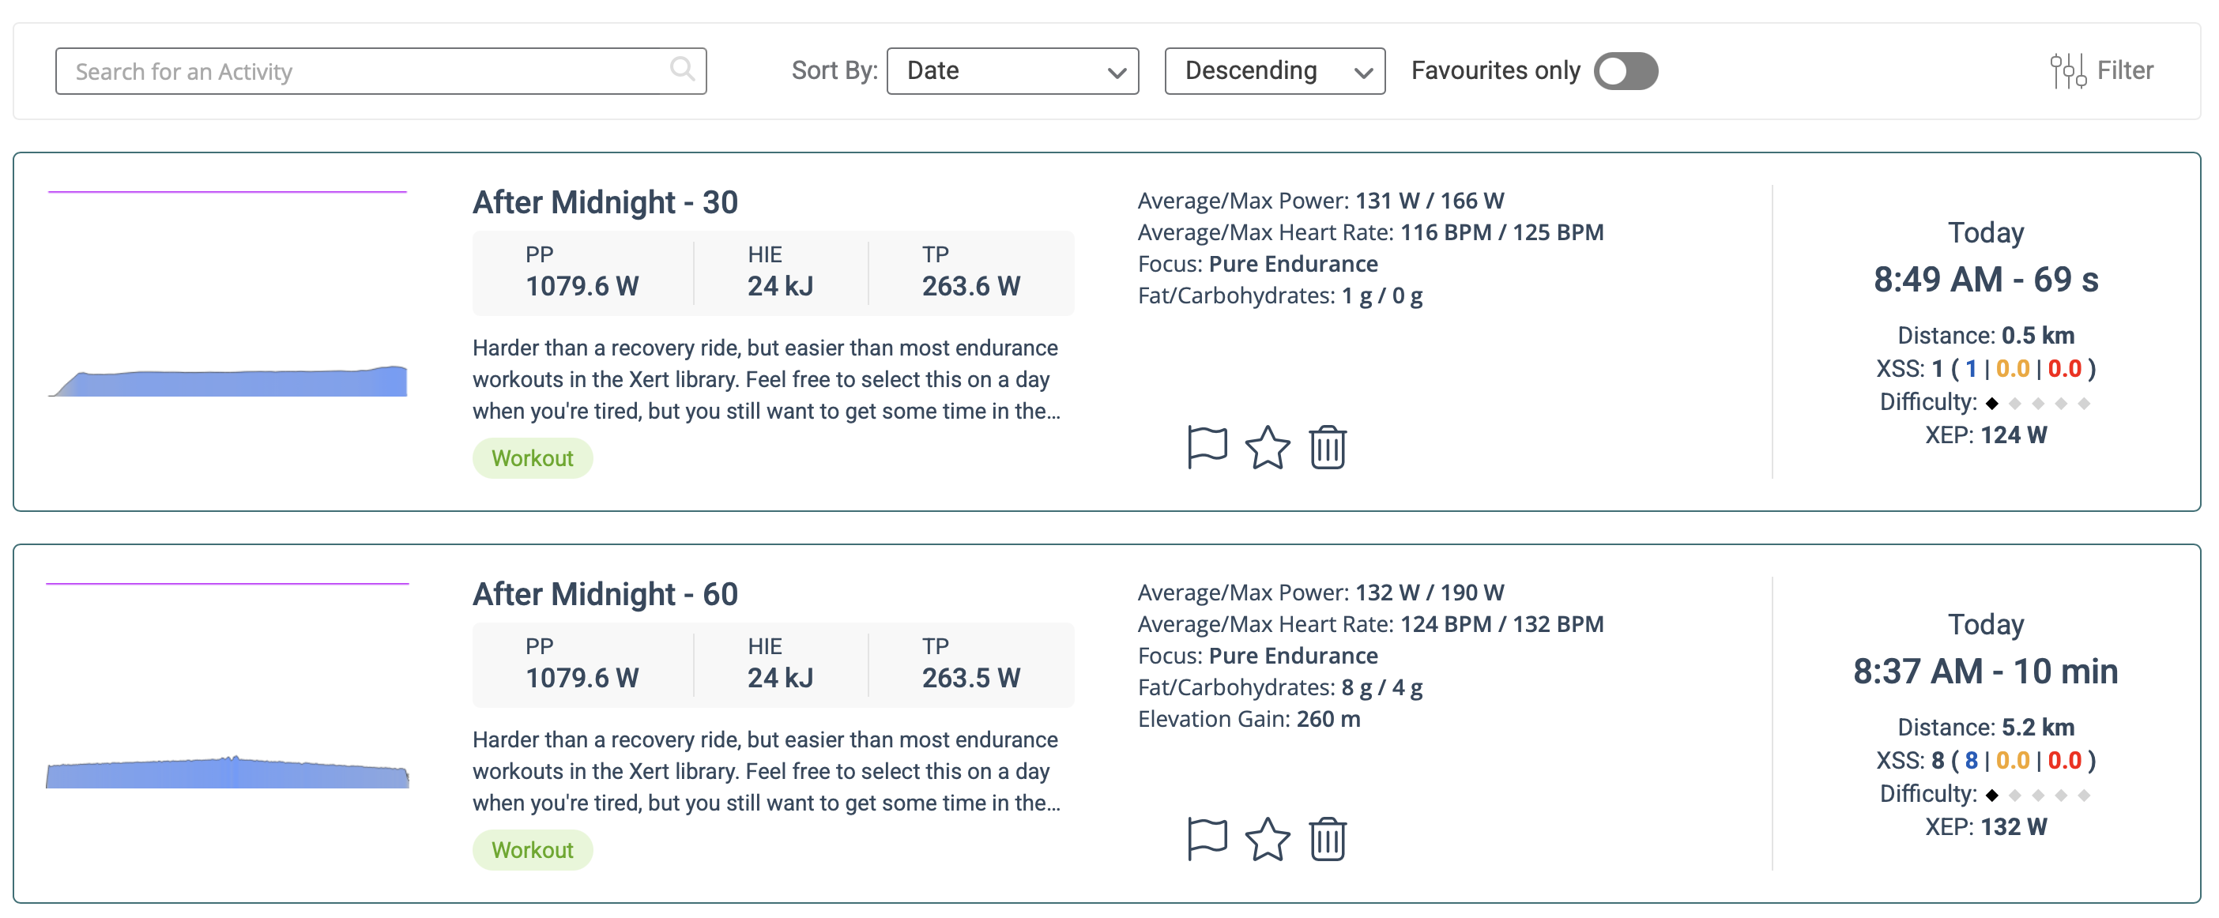Open the Sort By Date dropdown
Viewport: 2219px width, 918px height.
[x=1012, y=70]
